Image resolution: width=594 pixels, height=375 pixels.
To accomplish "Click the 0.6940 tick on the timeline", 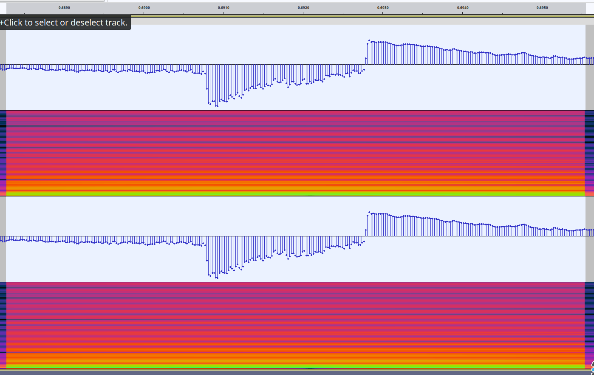I will [463, 8].
